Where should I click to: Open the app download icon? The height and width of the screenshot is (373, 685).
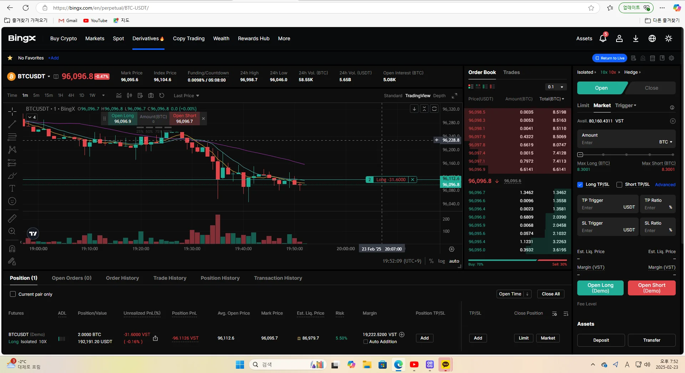pyautogui.click(x=636, y=38)
